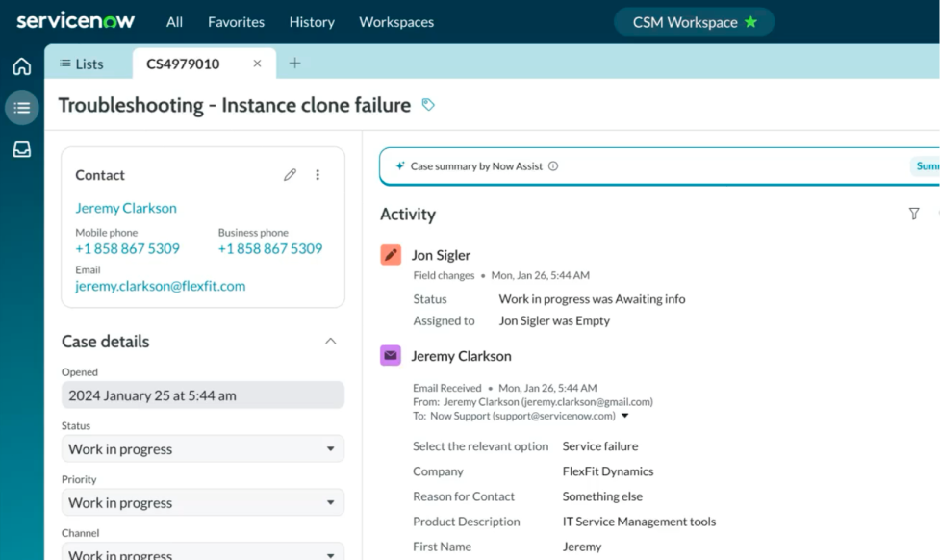
Task: Click the Home icon in left sidebar
Action: pos(21,66)
